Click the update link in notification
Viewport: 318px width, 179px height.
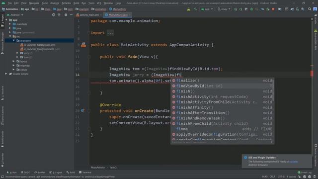point(294,162)
